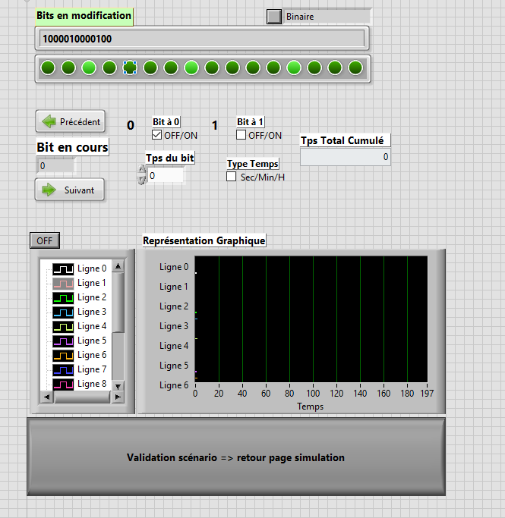The width and height of the screenshot is (505, 518).
Task: Click the legend vertical scrollbar thumb
Action: coord(118,303)
